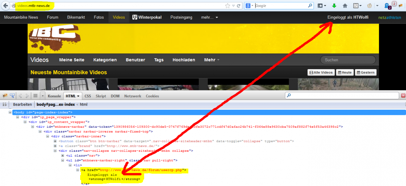Collapse the body#page-index-index node
This screenshot has width=406, height=186.
pos(11,112)
